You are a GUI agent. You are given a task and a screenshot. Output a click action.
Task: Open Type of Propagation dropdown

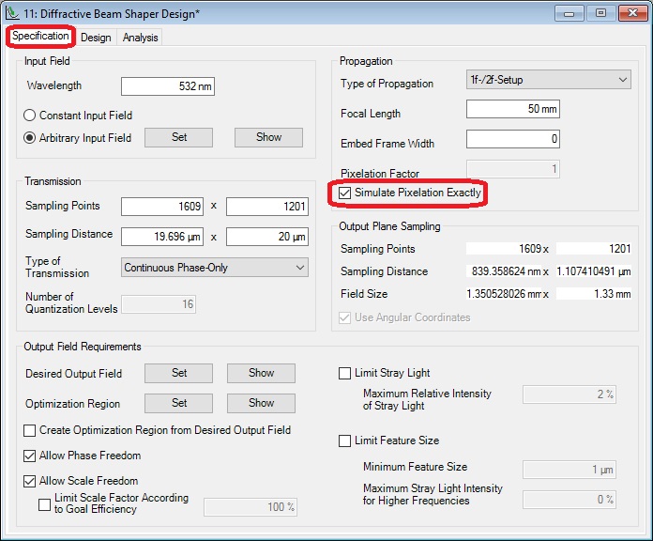coord(548,80)
